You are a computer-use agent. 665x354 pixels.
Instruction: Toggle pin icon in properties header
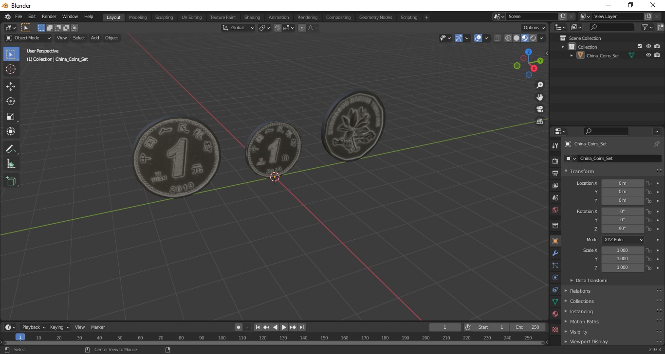[x=656, y=144]
